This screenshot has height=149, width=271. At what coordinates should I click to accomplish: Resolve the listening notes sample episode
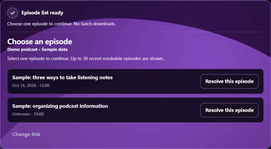229,81
